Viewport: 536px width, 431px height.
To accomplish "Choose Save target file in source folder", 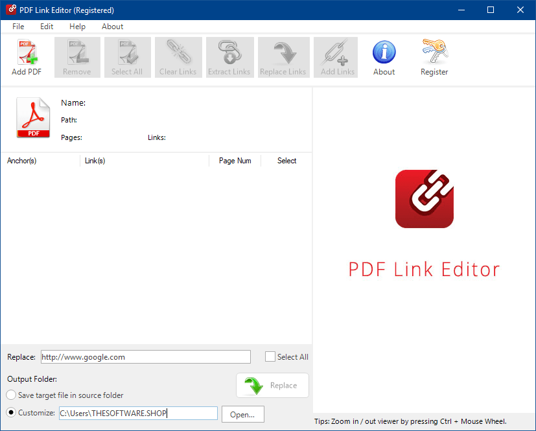I will pyautogui.click(x=12, y=395).
